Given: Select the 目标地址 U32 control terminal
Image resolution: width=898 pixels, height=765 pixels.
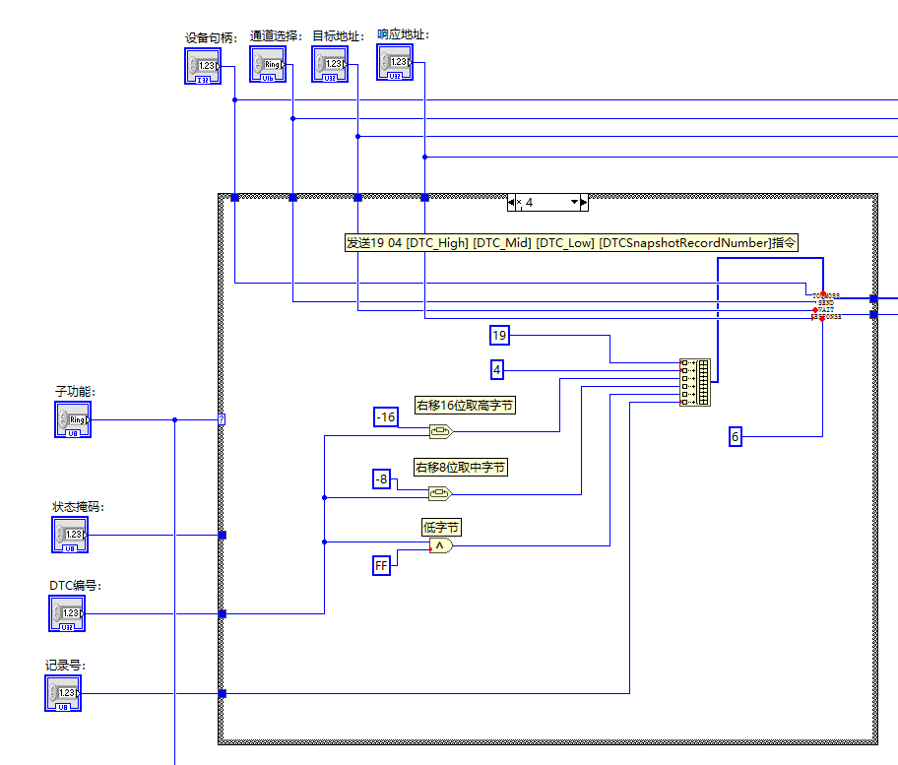Looking at the screenshot, I should [x=330, y=64].
